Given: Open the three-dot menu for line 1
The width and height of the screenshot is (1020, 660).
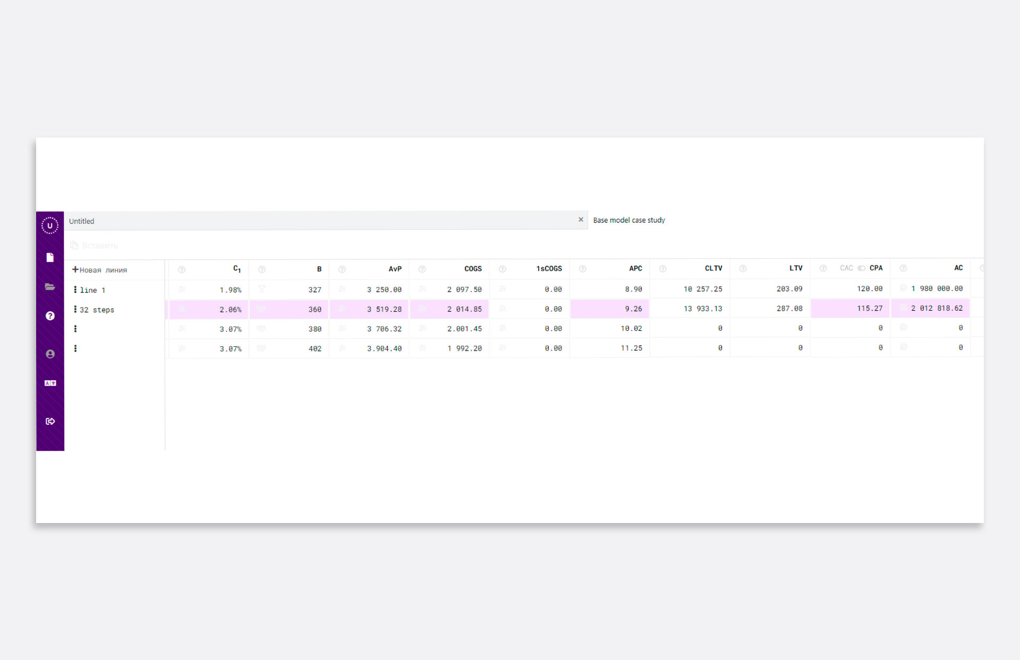Looking at the screenshot, I should pyautogui.click(x=75, y=290).
